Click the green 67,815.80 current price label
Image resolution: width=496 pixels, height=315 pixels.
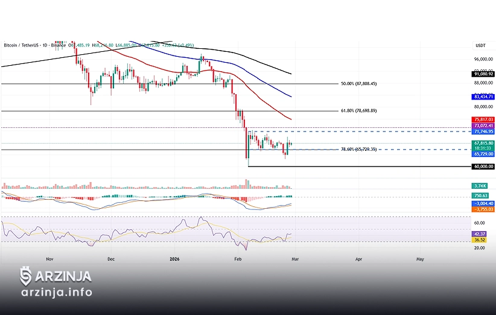click(x=483, y=144)
